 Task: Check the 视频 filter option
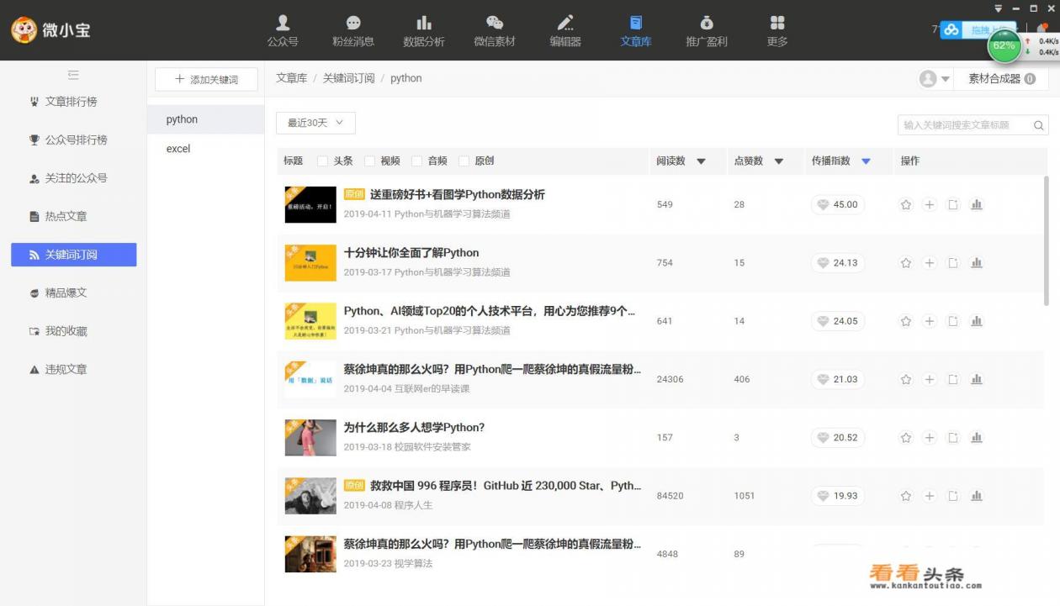[371, 161]
